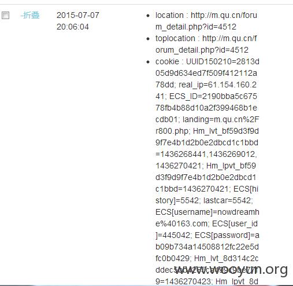Open the http://m.qu.cn/foru location URL
The width and height of the screenshot is (293, 286).
pyautogui.click(x=224, y=15)
